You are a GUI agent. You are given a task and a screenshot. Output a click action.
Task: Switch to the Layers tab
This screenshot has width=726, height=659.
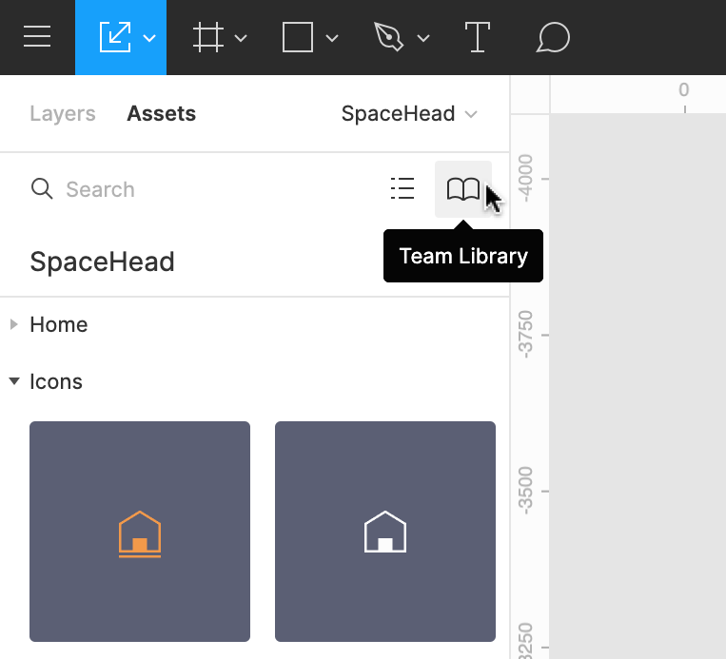63,114
